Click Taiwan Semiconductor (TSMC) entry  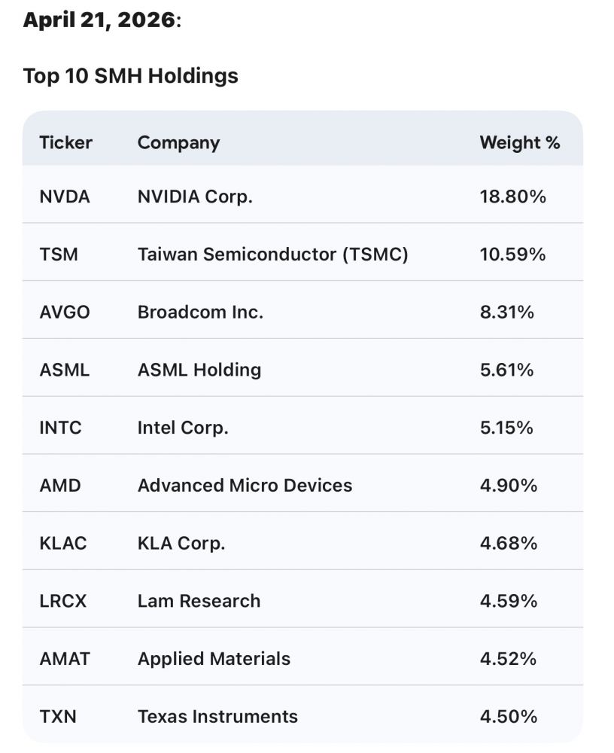pos(272,255)
